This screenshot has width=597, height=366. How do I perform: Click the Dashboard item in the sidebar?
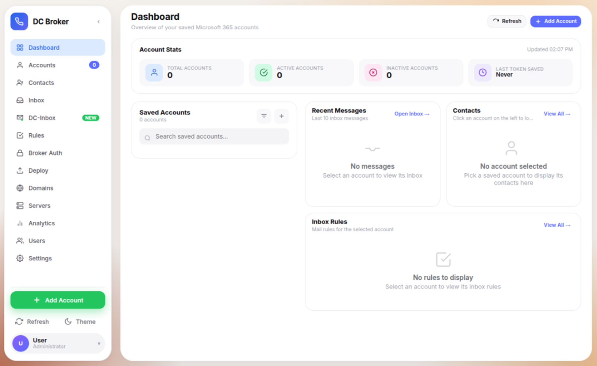[x=58, y=48]
